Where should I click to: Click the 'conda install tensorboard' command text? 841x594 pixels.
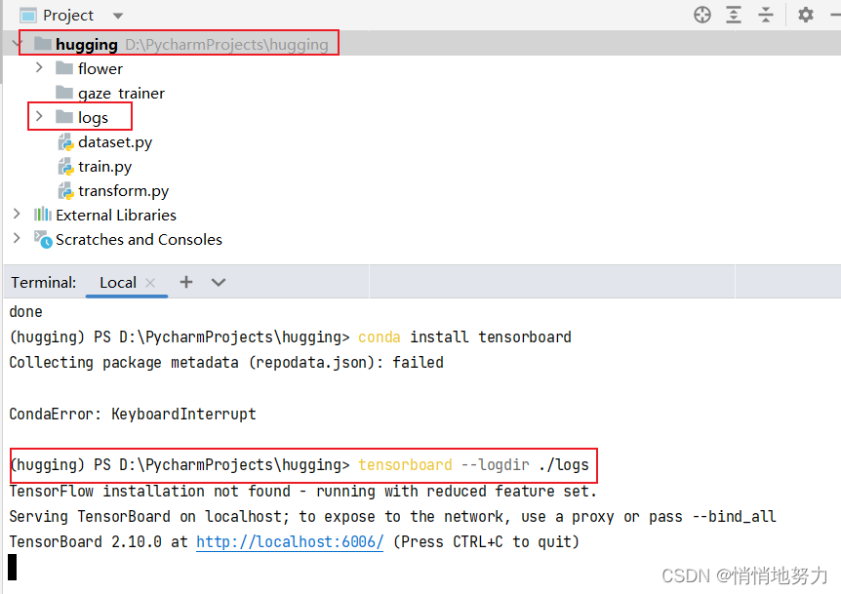[x=464, y=337]
